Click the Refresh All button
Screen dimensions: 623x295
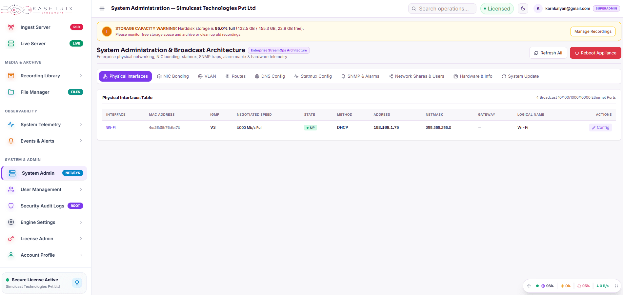click(x=548, y=53)
